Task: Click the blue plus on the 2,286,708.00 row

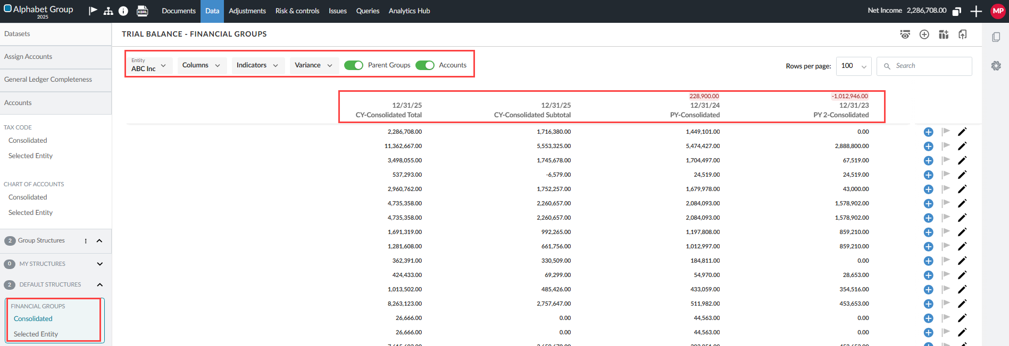Action: [x=929, y=132]
